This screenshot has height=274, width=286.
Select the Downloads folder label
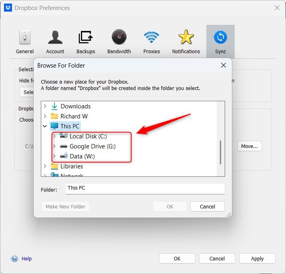tap(76, 106)
